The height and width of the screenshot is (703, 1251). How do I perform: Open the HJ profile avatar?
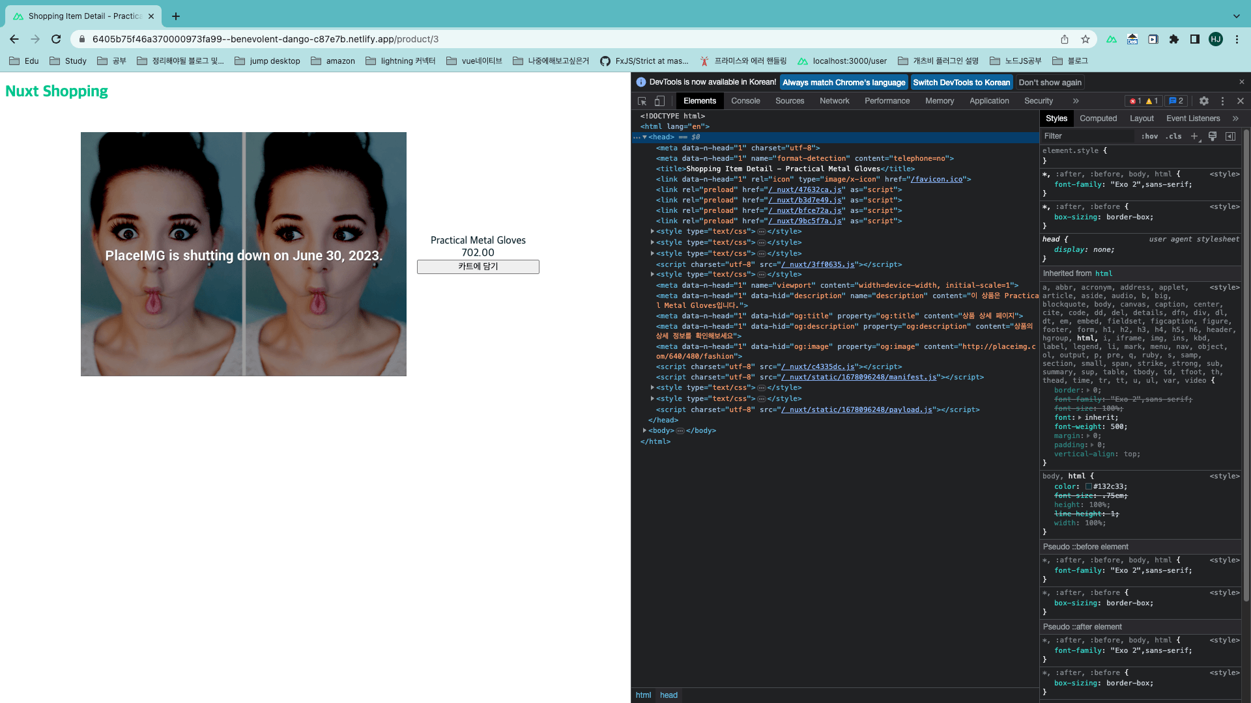coord(1216,39)
